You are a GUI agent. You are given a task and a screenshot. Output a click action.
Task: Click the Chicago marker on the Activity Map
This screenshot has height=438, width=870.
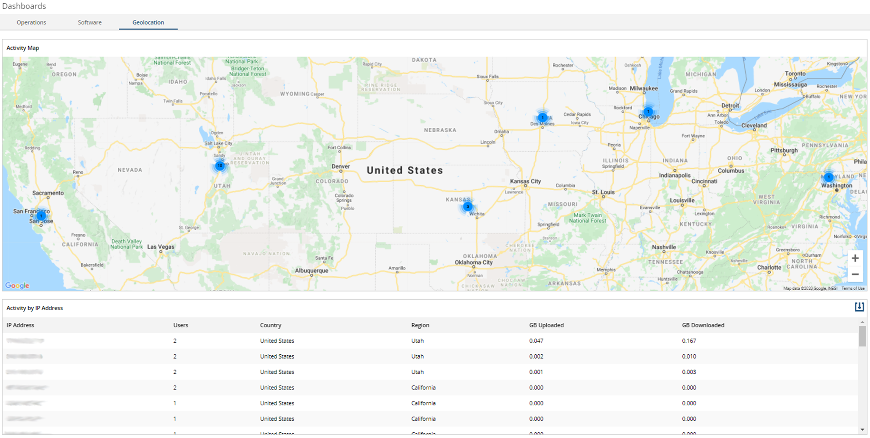(x=648, y=111)
